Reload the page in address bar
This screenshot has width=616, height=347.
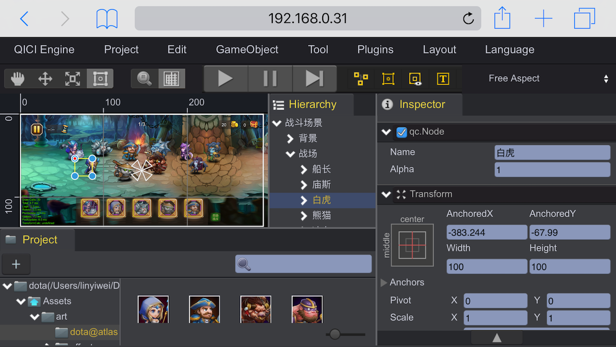(468, 19)
